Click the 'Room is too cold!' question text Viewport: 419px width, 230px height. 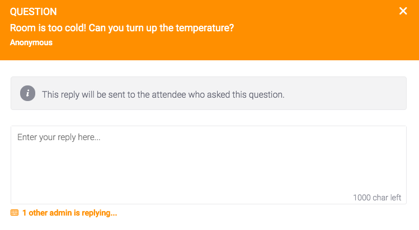pyautogui.click(x=48, y=28)
